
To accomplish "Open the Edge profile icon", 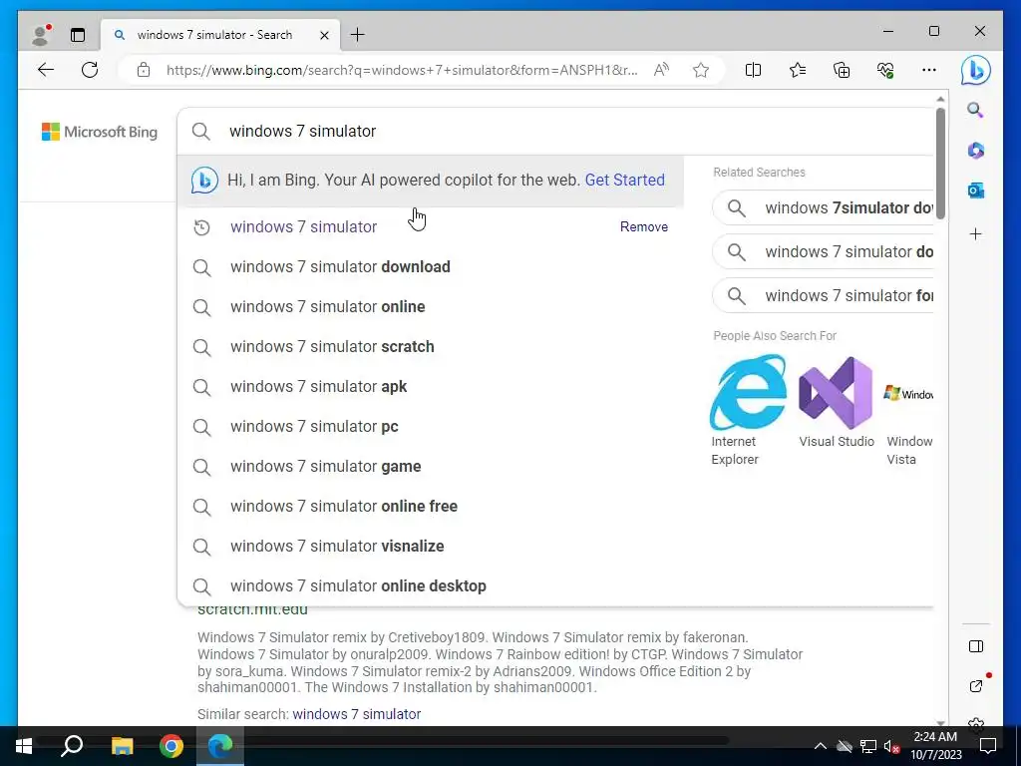I will click(x=41, y=35).
